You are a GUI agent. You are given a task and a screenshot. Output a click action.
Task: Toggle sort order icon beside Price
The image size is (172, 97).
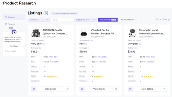click(169, 19)
